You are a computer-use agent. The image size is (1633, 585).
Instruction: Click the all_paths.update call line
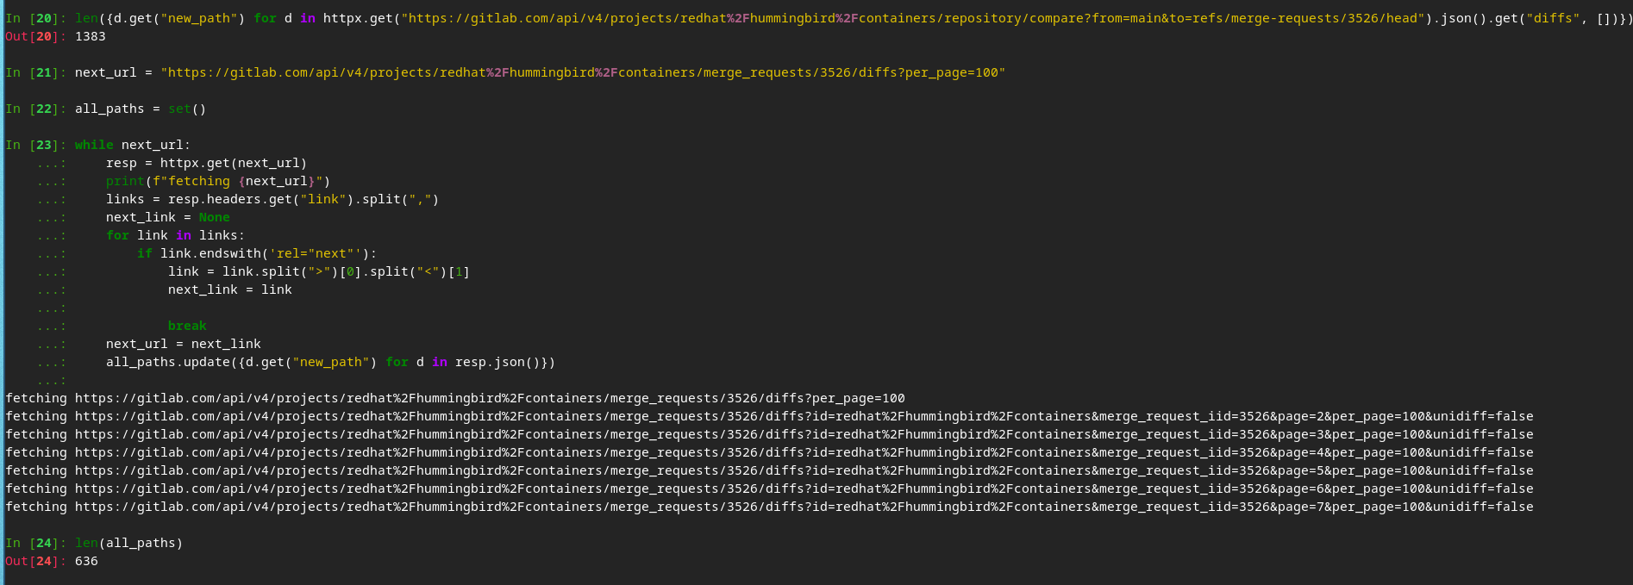click(330, 362)
